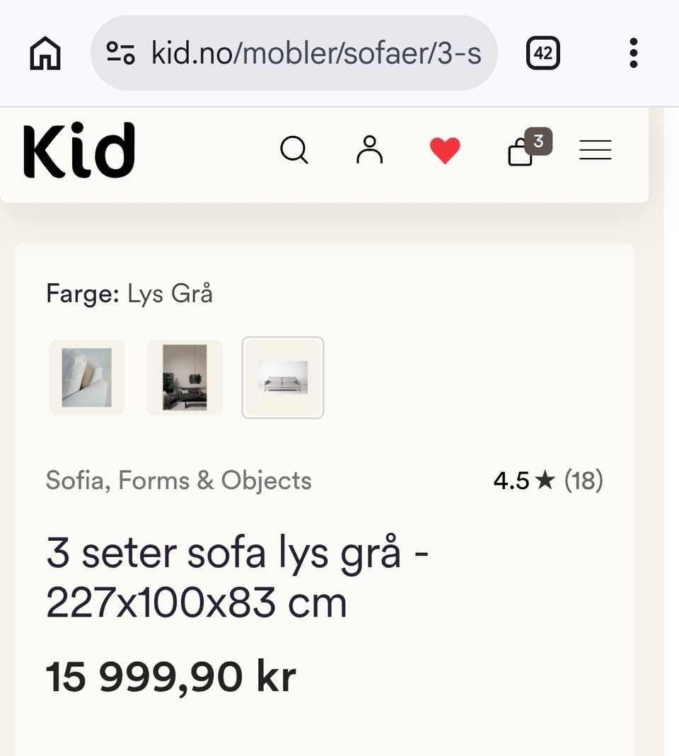
Task: Open search with the magnifier icon
Action: pyautogui.click(x=294, y=150)
